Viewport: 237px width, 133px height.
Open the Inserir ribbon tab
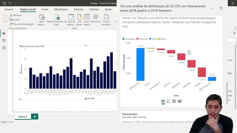[45, 9]
